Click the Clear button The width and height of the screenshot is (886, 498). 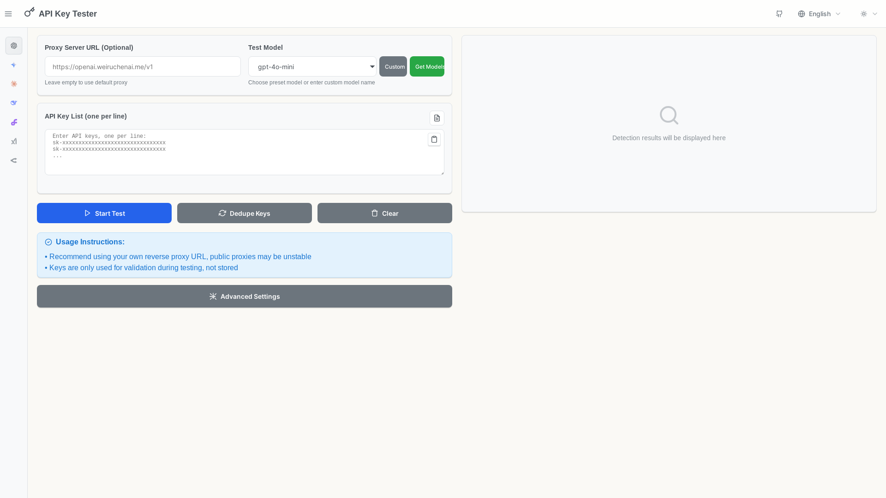click(385, 213)
